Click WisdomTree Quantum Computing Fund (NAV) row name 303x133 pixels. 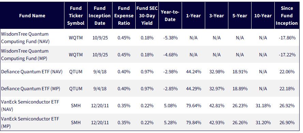pos(25,38)
